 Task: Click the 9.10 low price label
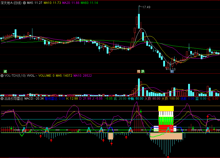[x=172, y=69]
